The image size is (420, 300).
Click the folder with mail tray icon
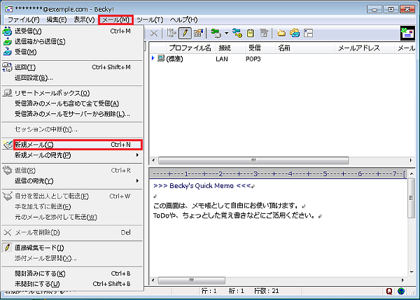tap(295, 33)
